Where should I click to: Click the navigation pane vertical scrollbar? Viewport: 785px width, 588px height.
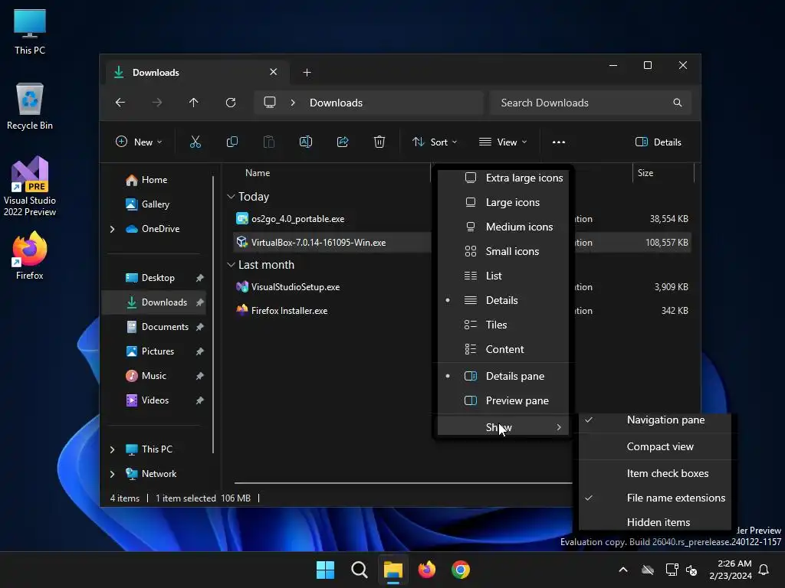click(x=213, y=314)
